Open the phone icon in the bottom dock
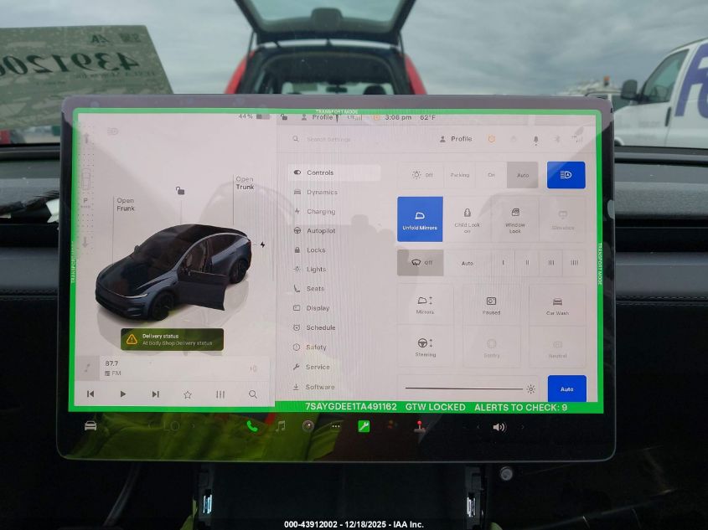 (x=251, y=425)
